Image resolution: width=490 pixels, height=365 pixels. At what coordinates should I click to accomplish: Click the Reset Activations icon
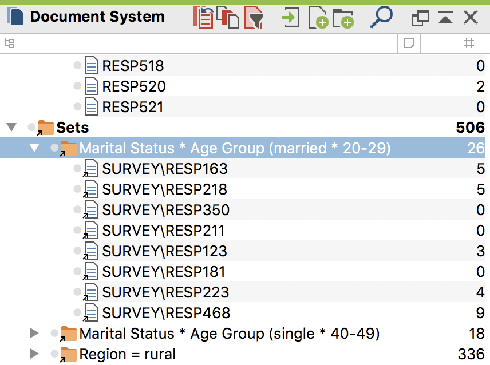tap(203, 18)
